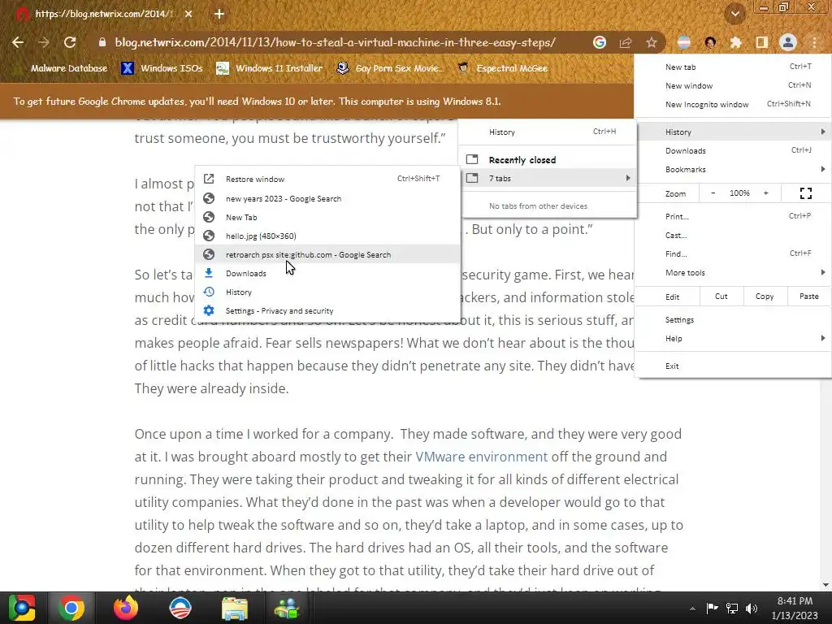
Task: Select New tab in Chrome menu
Action: click(733, 67)
